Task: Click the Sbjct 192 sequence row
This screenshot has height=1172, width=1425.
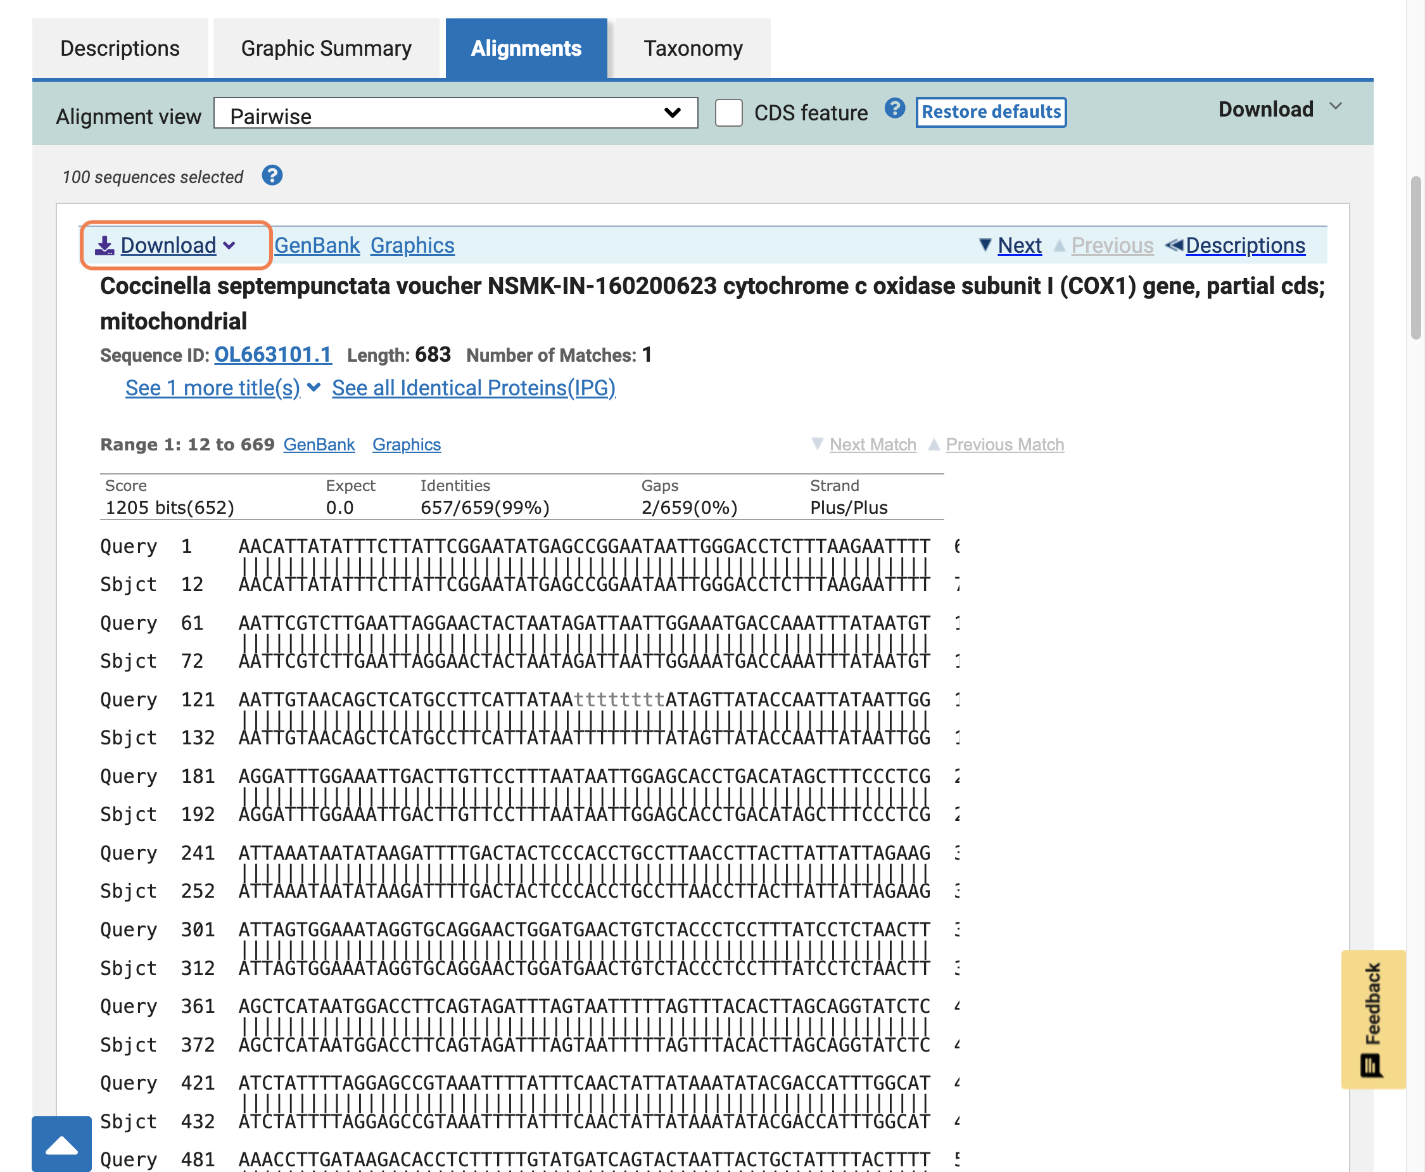Action: (x=530, y=814)
